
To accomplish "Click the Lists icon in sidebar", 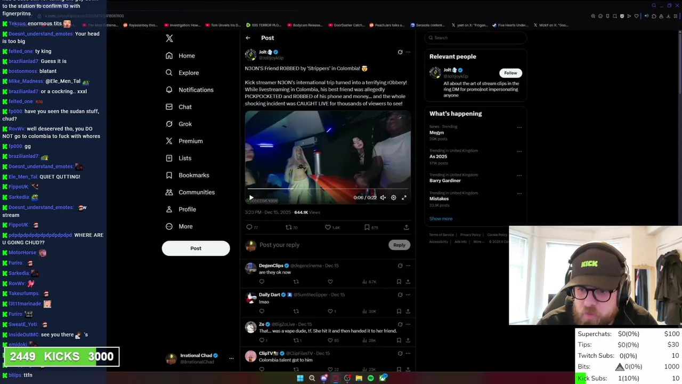I will click(169, 158).
